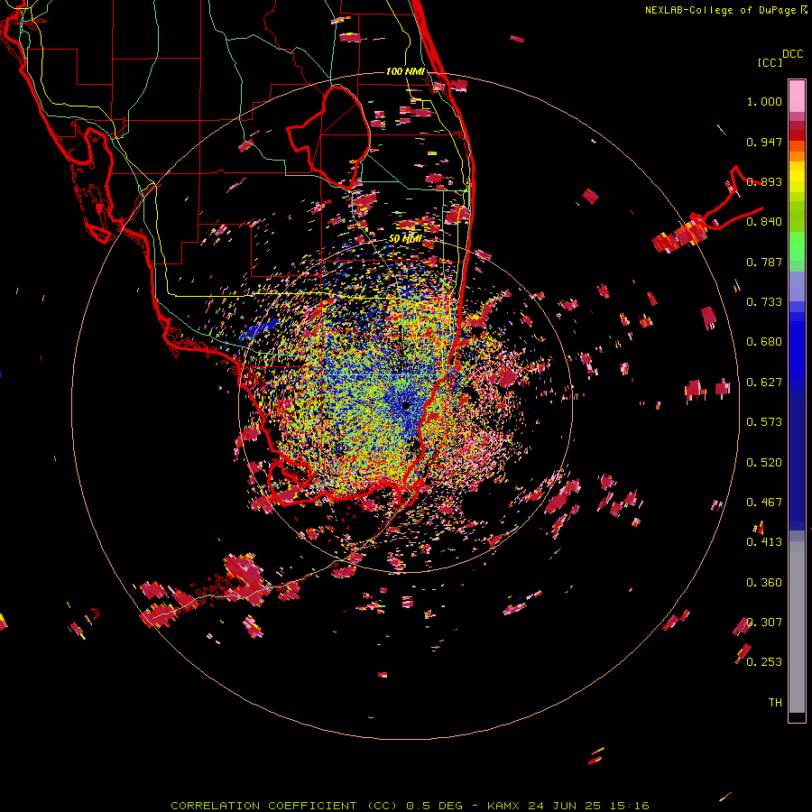Select the 0.840 scale value
Viewport: 812px width, 812px height.
pos(764,222)
